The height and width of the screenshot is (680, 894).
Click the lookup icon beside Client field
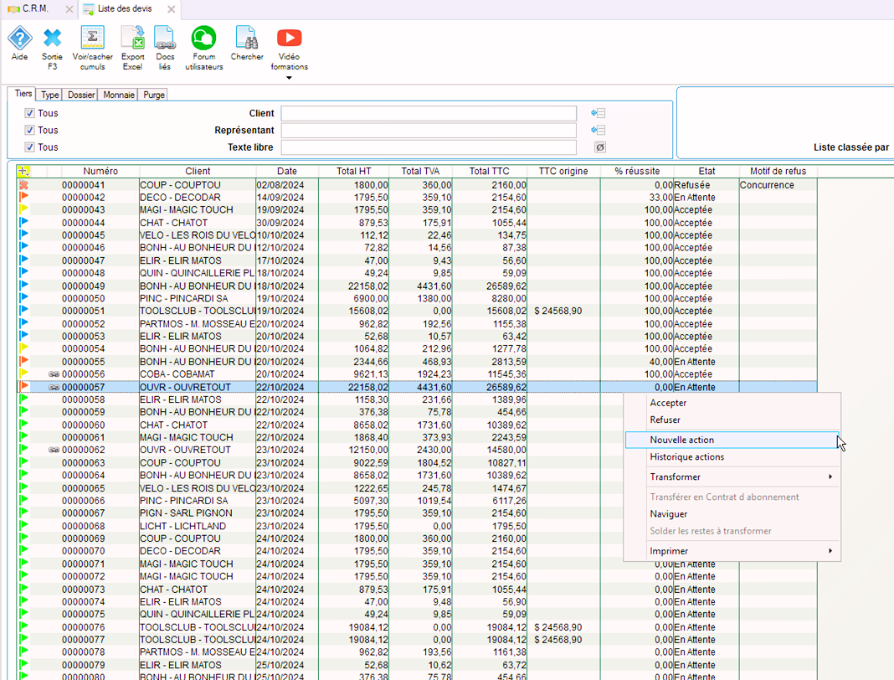[598, 113]
